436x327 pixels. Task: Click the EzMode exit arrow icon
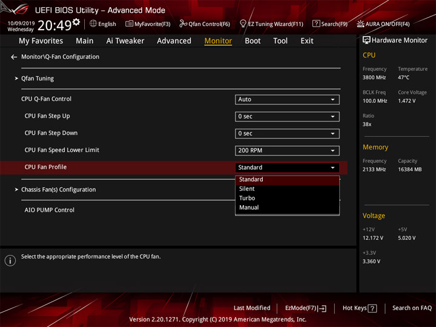click(322, 308)
